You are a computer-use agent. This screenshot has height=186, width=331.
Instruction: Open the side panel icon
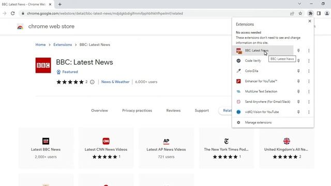[x=319, y=13]
